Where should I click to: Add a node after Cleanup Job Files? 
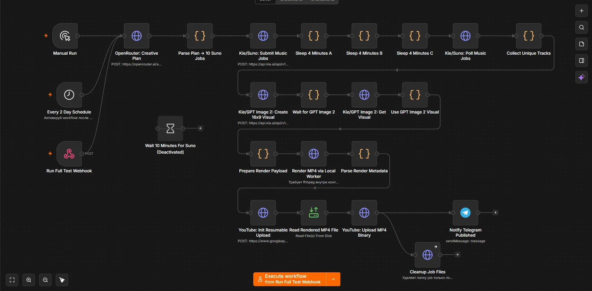[x=458, y=255]
